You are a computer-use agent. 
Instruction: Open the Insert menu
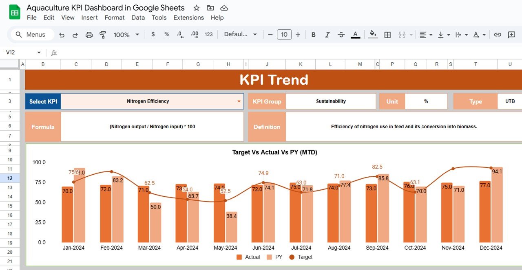click(x=89, y=18)
